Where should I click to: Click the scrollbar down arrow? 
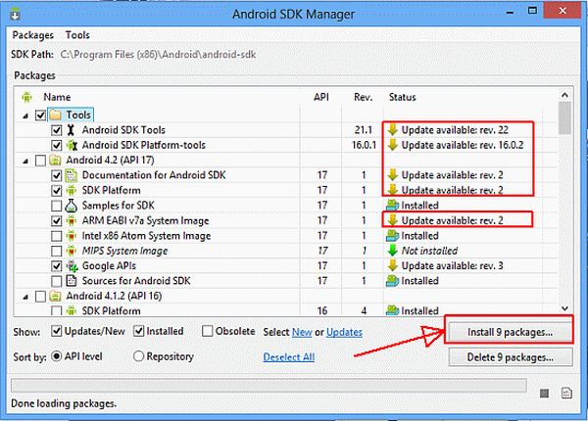coord(564,308)
